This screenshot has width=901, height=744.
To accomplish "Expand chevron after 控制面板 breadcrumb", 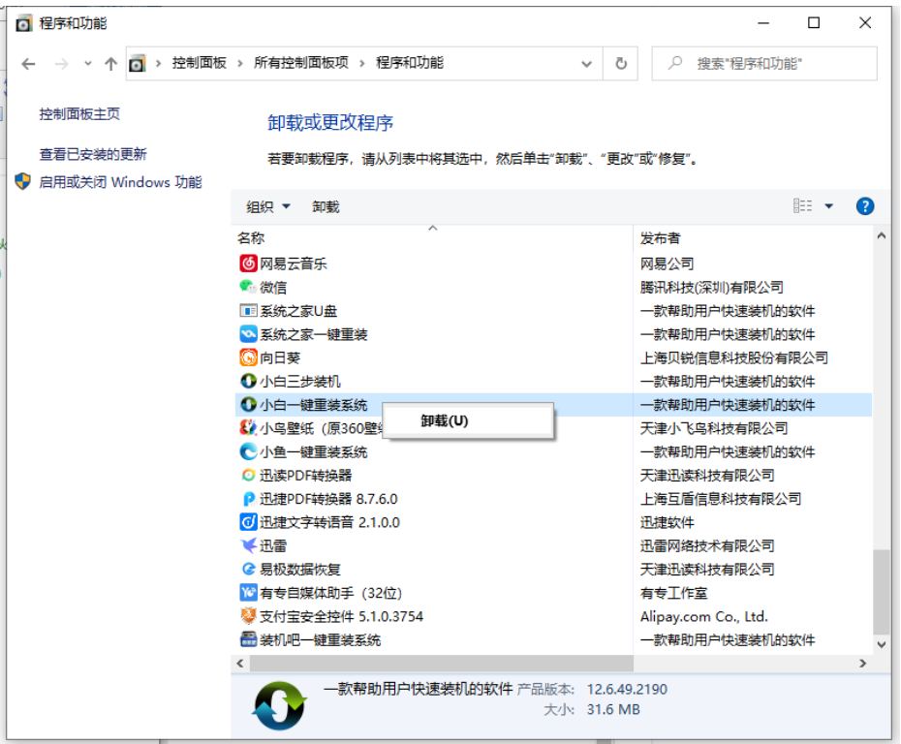I will [x=240, y=63].
